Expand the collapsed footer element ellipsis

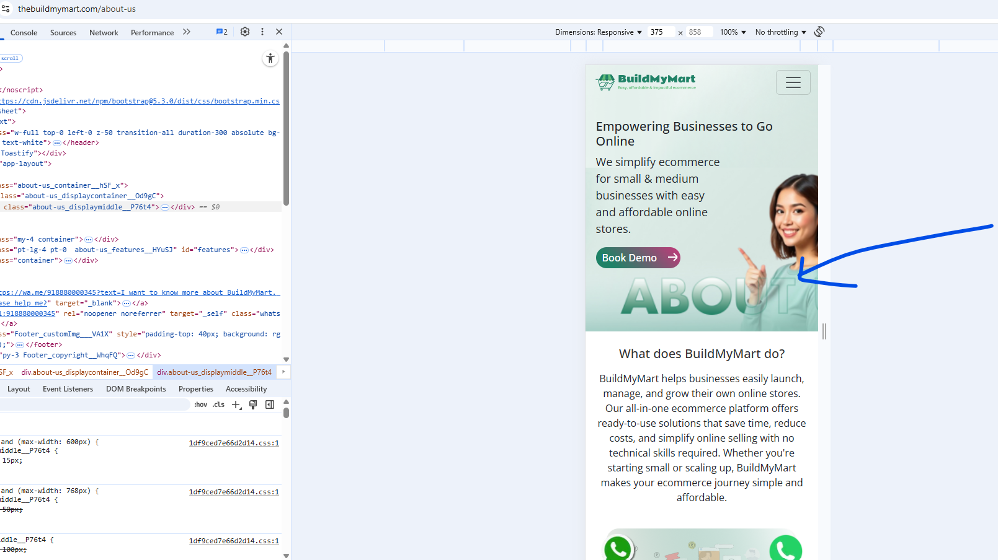pos(20,345)
